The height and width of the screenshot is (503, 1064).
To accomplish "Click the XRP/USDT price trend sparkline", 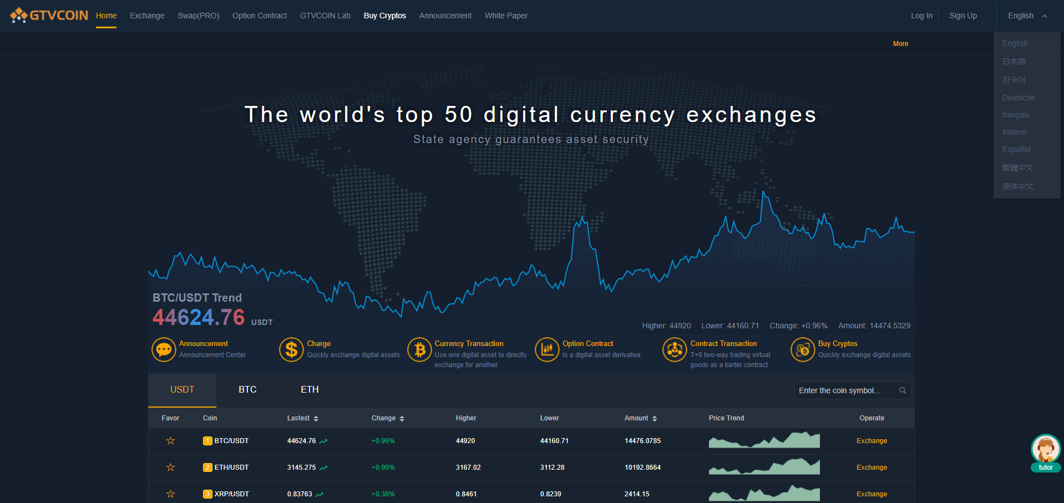I will pyautogui.click(x=764, y=493).
